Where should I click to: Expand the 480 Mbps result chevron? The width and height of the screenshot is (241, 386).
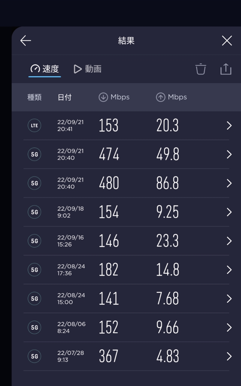pyautogui.click(x=229, y=183)
